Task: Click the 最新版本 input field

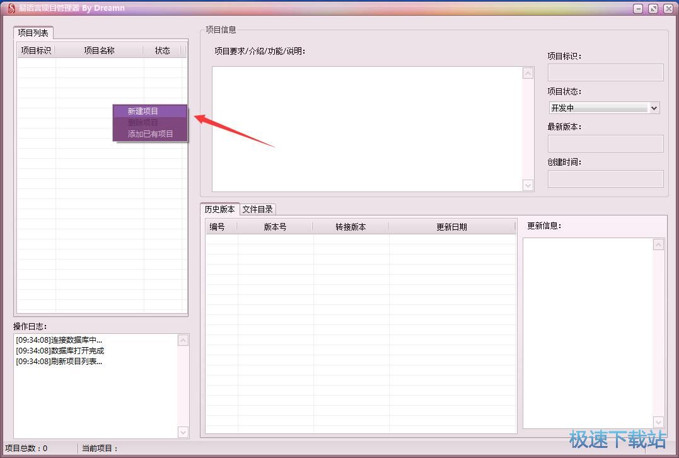Action: tap(605, 144)
